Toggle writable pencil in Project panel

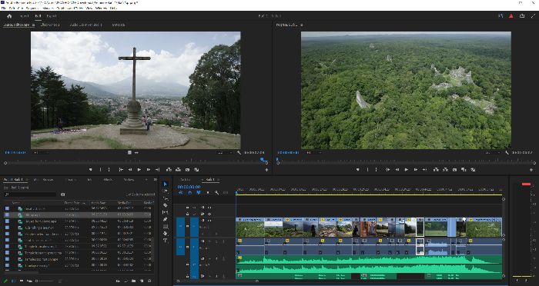(x=5, y=281)
